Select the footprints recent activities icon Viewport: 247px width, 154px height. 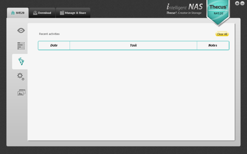21,61
